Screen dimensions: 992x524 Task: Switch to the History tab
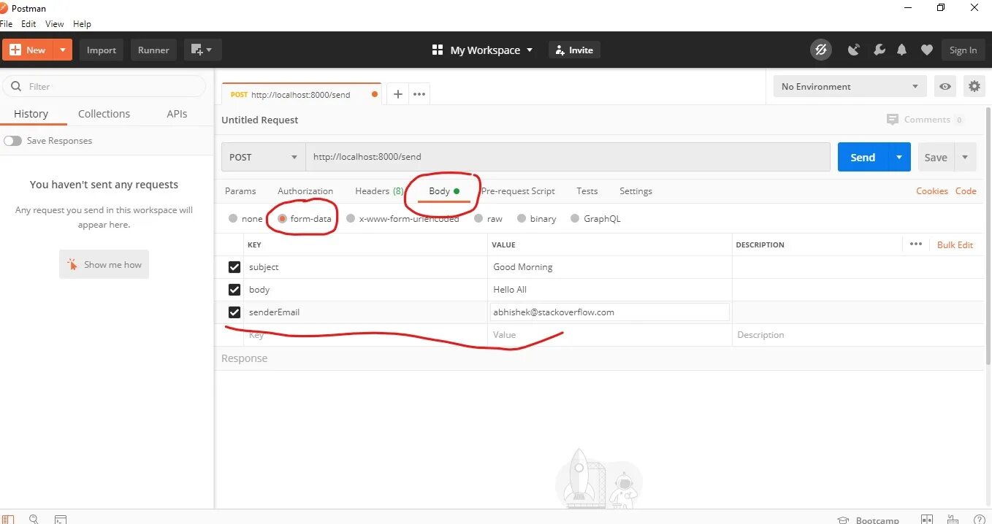click(x=31, y=114)
